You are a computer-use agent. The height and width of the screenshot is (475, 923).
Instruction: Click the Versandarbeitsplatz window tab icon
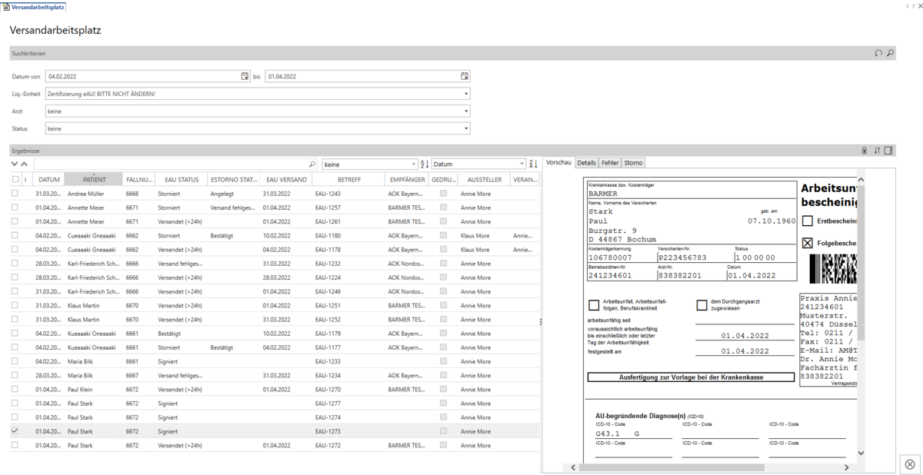click(x=6, y=7)
